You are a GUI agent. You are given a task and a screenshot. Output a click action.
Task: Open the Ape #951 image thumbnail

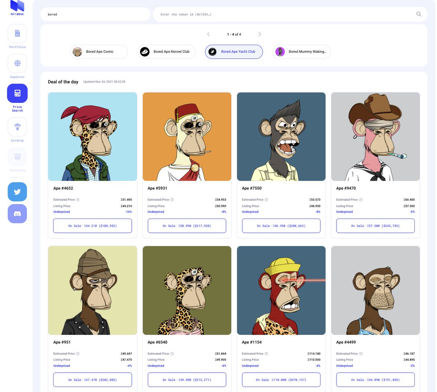coord(92,290)
